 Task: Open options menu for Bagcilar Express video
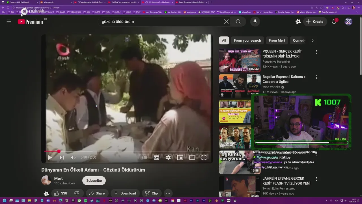pos(316,77)
